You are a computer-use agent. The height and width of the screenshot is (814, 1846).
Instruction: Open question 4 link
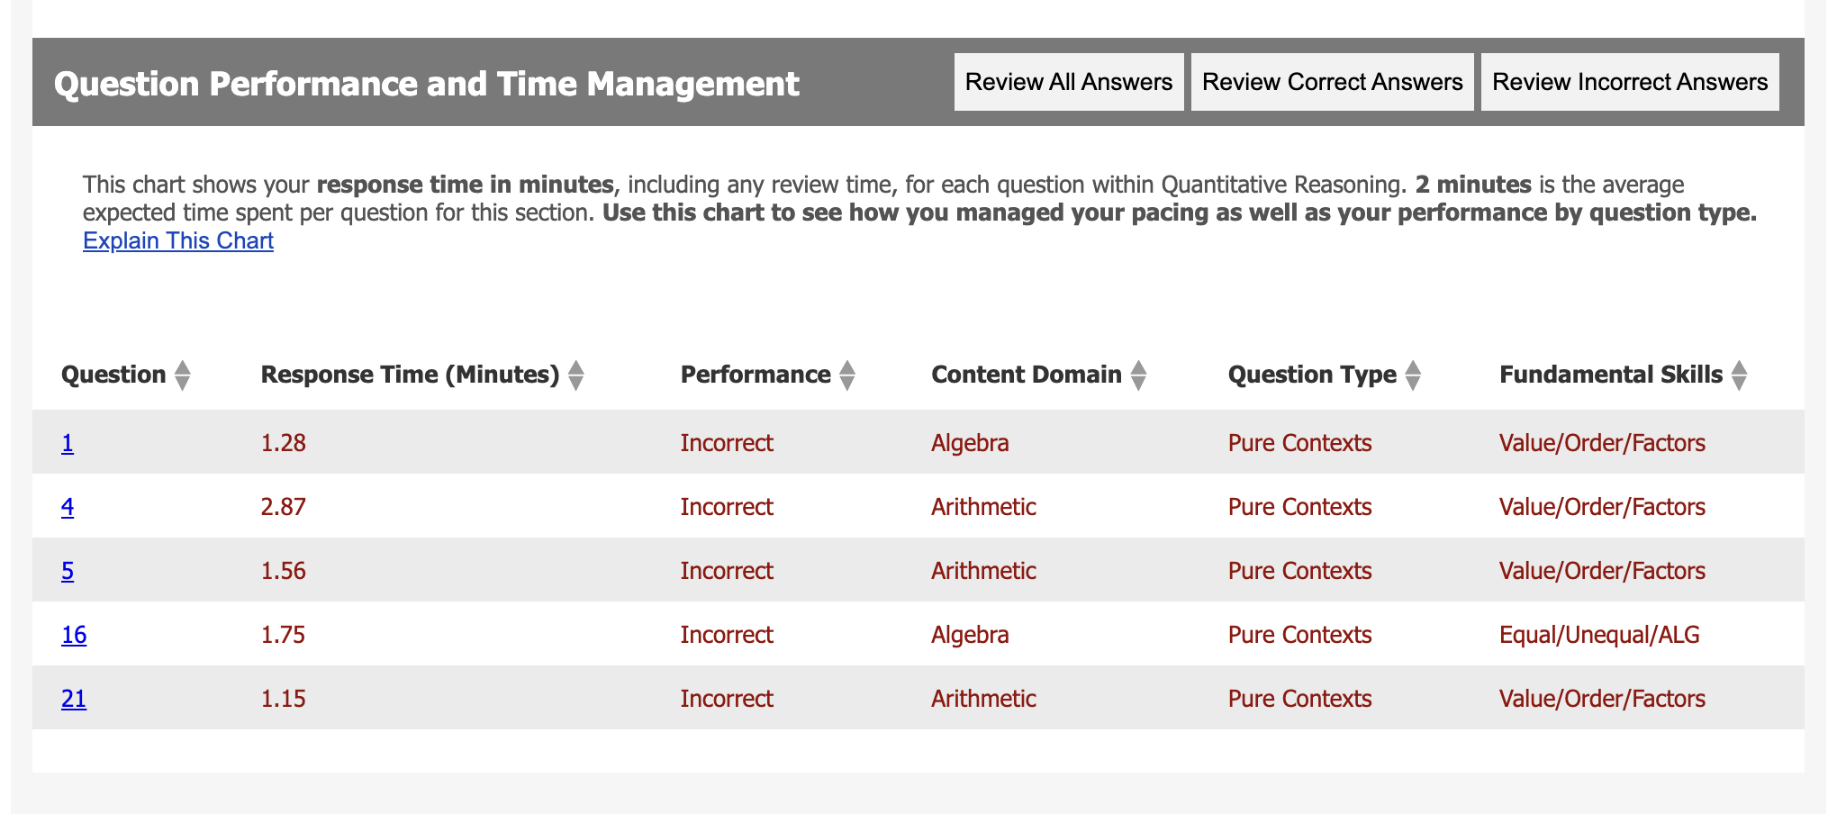[68, 507]
